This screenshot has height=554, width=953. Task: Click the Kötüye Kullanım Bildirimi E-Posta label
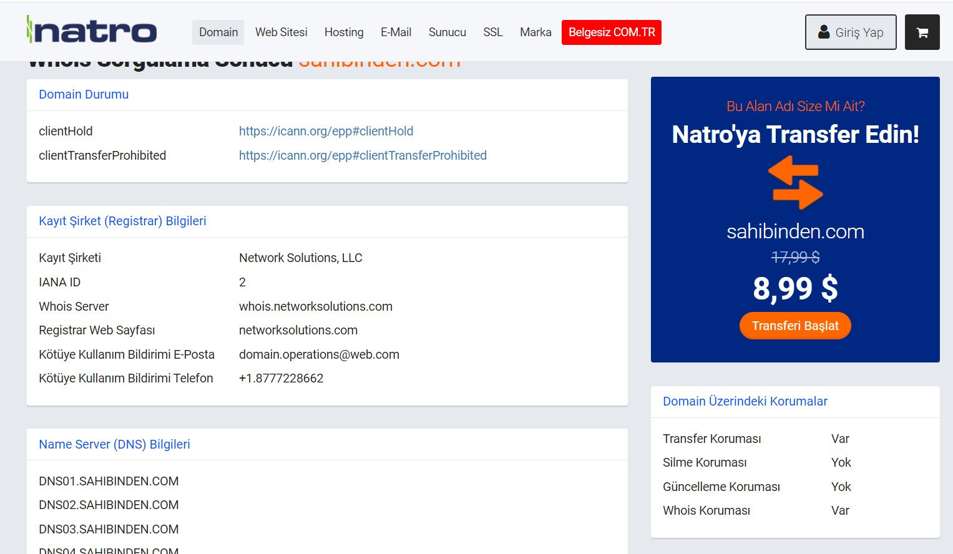127,354
